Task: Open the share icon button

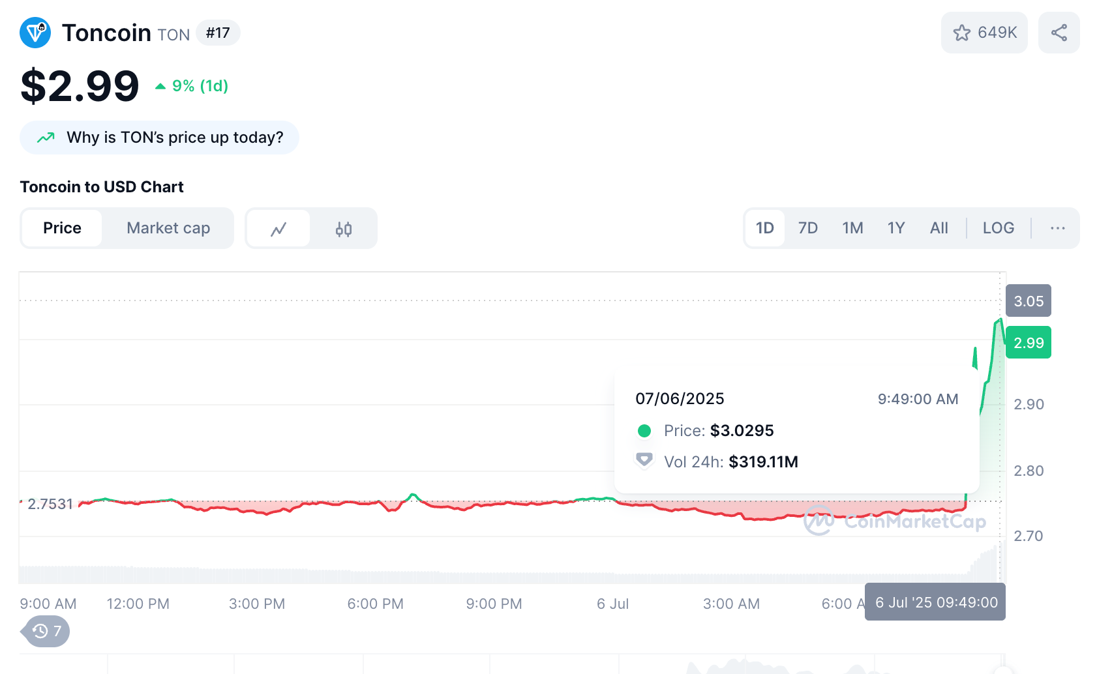Action: [1059, 33]
